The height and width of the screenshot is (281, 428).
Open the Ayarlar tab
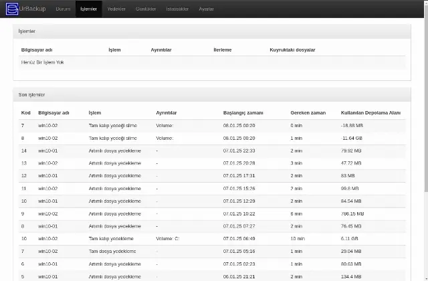coord(206,9)
